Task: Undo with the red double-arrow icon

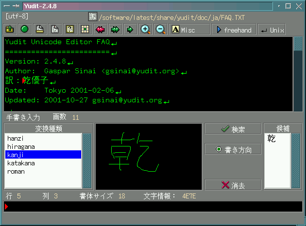Action: 100,30
